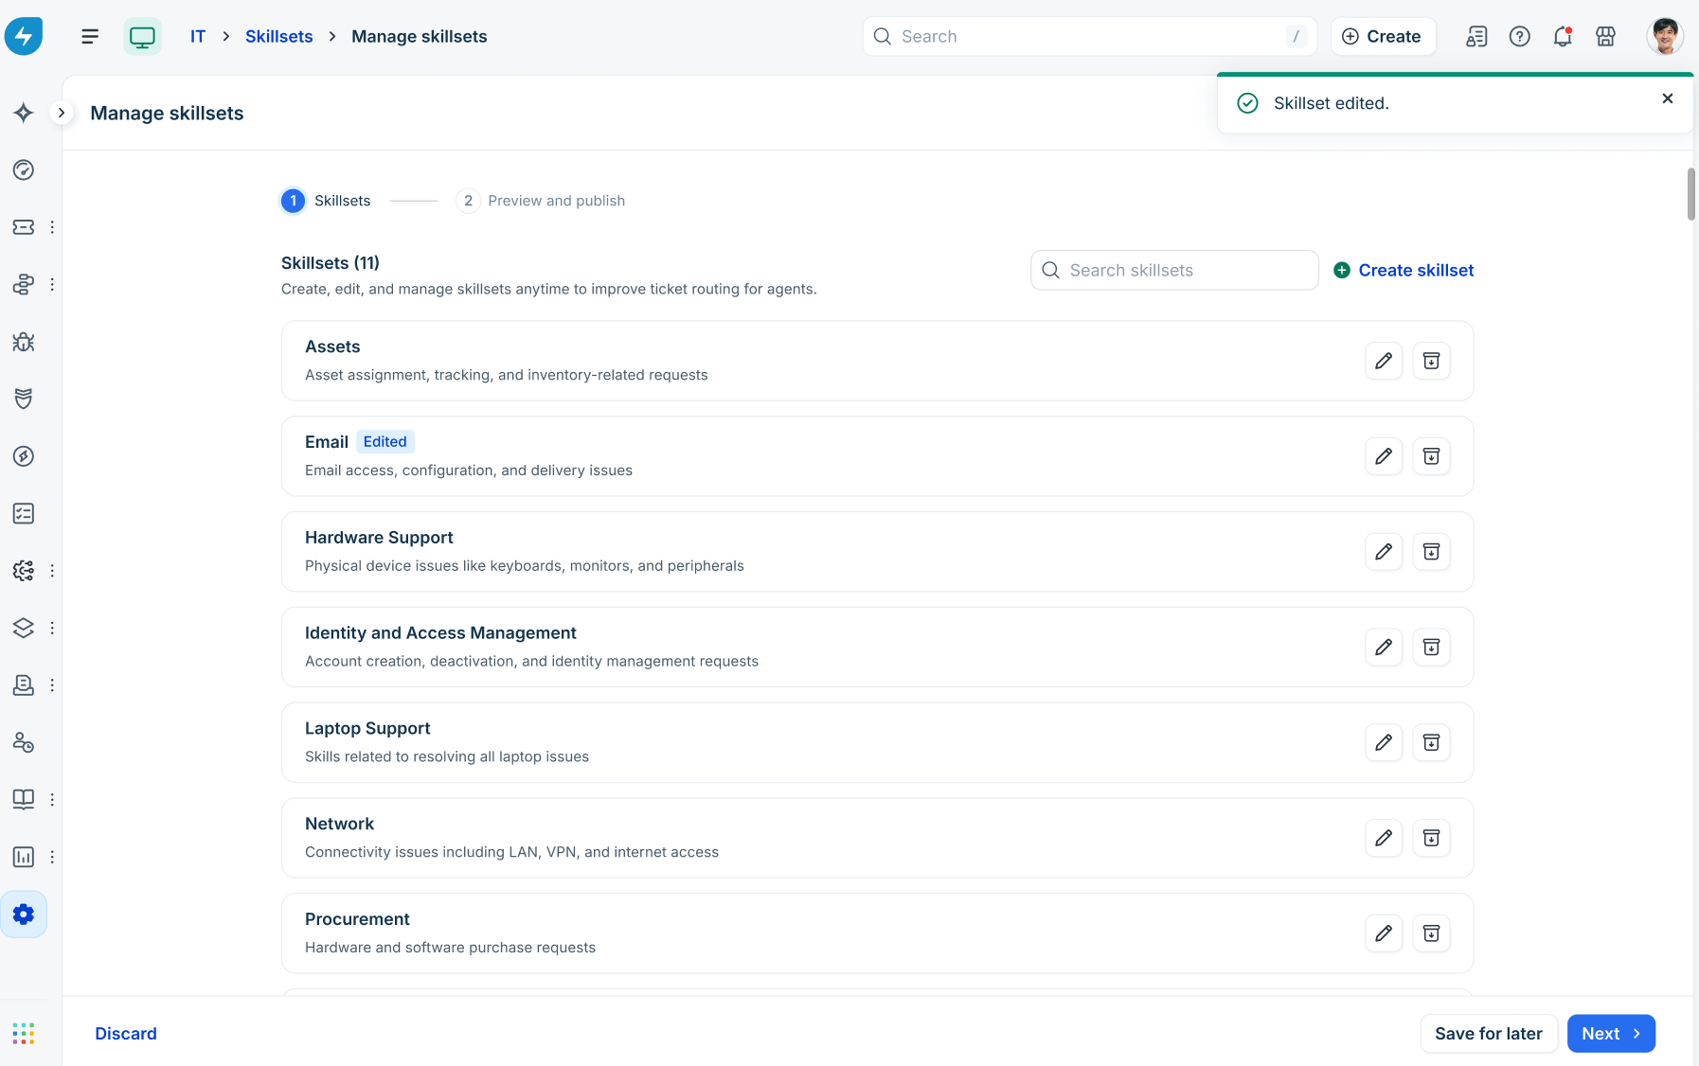Edit the Hardware Support skillset
Viewport: 1699px width, 1066px height.
pyautogui.click(x=1384, y=552)
